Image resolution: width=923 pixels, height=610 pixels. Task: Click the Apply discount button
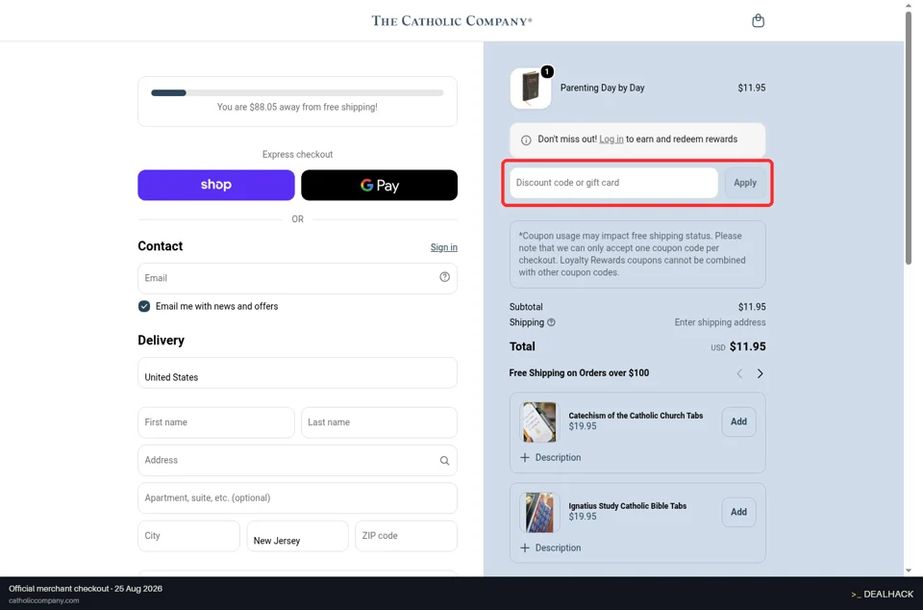click(744, 183)
